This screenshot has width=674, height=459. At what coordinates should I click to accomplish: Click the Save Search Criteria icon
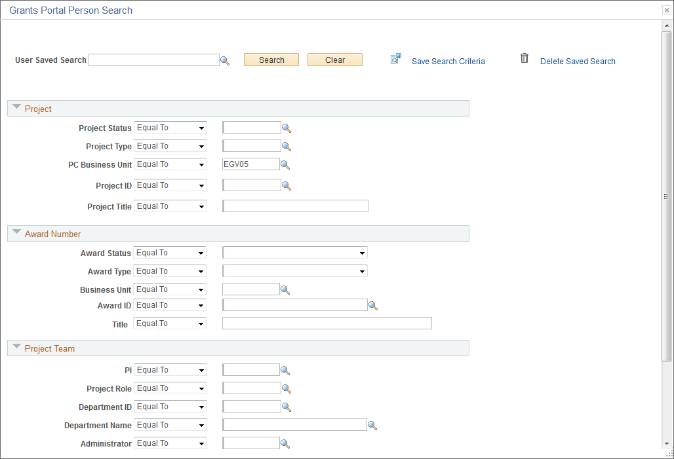click(396, 58)
